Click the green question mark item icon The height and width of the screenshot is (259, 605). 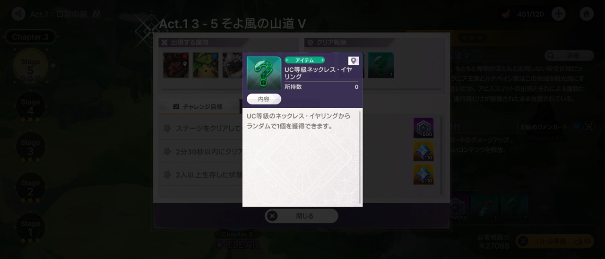coord(264,74)
